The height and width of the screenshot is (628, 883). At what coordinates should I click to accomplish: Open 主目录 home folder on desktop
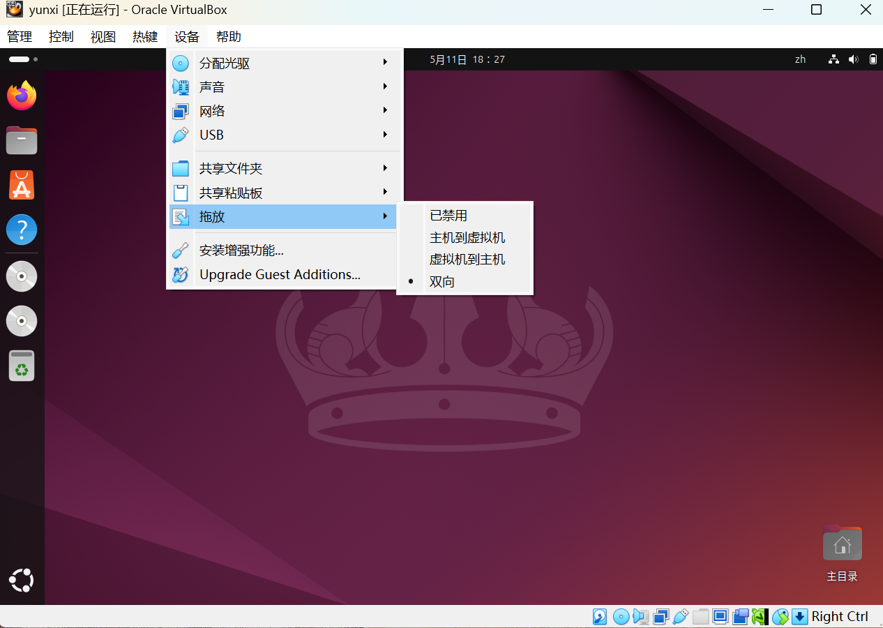pos(842,553)
